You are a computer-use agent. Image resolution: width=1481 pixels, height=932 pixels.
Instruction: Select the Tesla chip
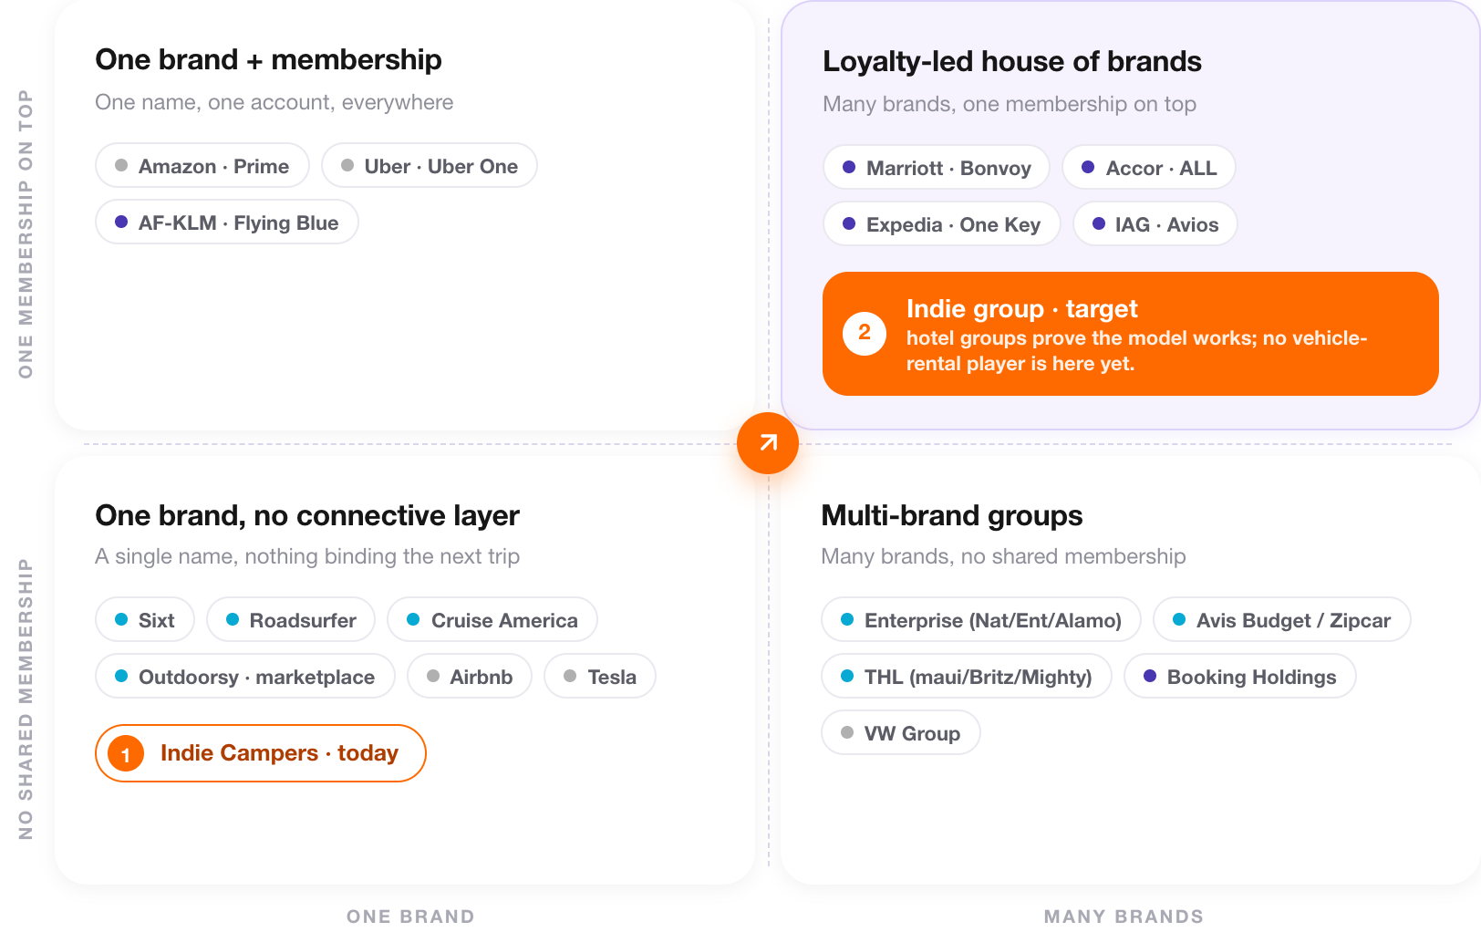click(x=600, y=677)
